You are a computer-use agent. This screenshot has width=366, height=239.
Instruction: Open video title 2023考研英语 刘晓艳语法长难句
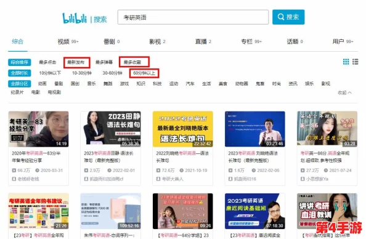[x=253, y=157]
